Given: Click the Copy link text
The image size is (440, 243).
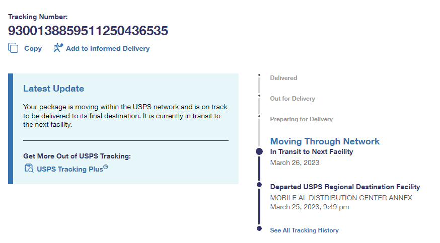Looking at the screenshot, I should click(33, 49).
